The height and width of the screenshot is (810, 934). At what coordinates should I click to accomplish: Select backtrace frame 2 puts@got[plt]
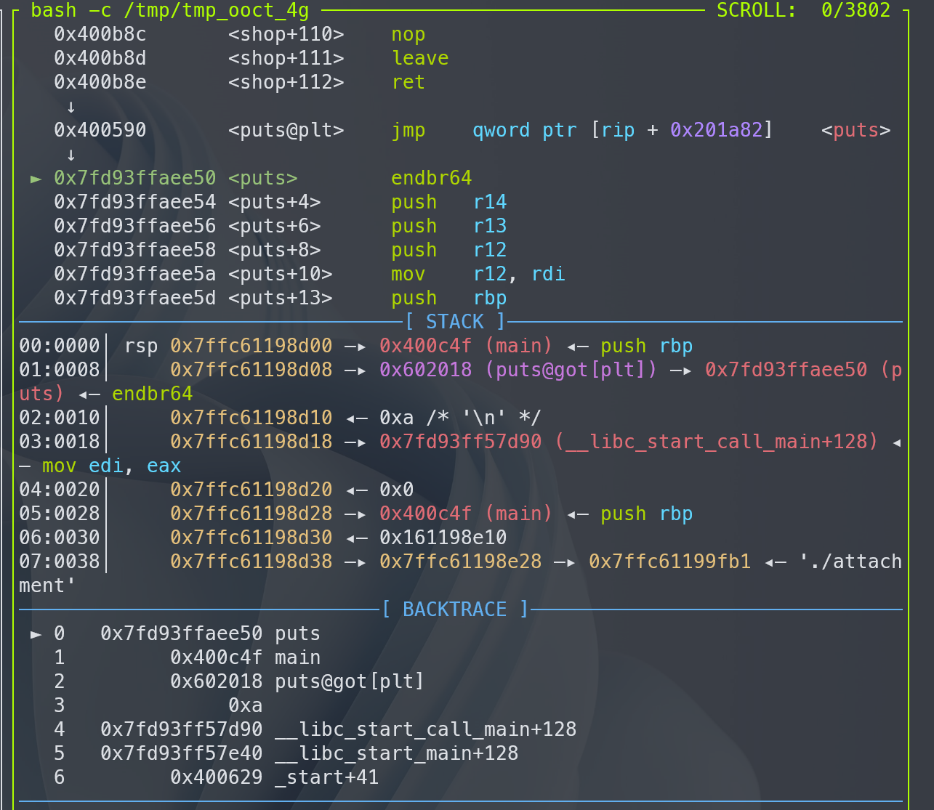click(240, 681)
